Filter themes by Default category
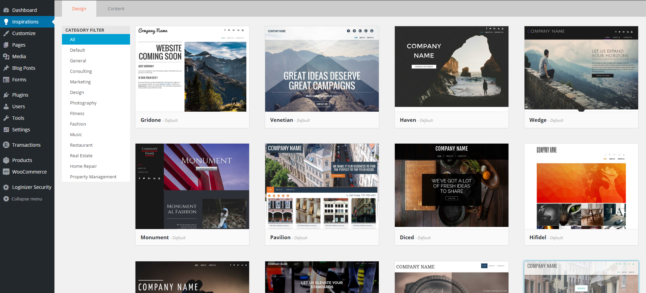Screen dimensions: 646x293 [96, 50]
